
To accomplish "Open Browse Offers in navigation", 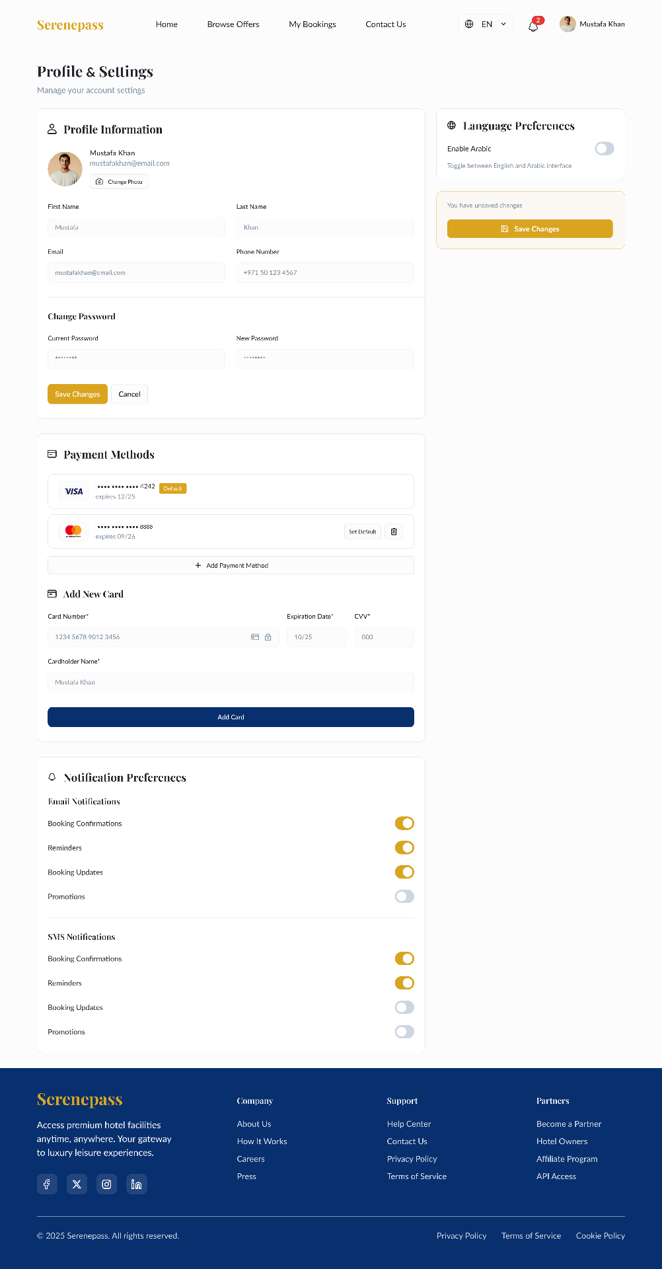I will coord(233,24).
